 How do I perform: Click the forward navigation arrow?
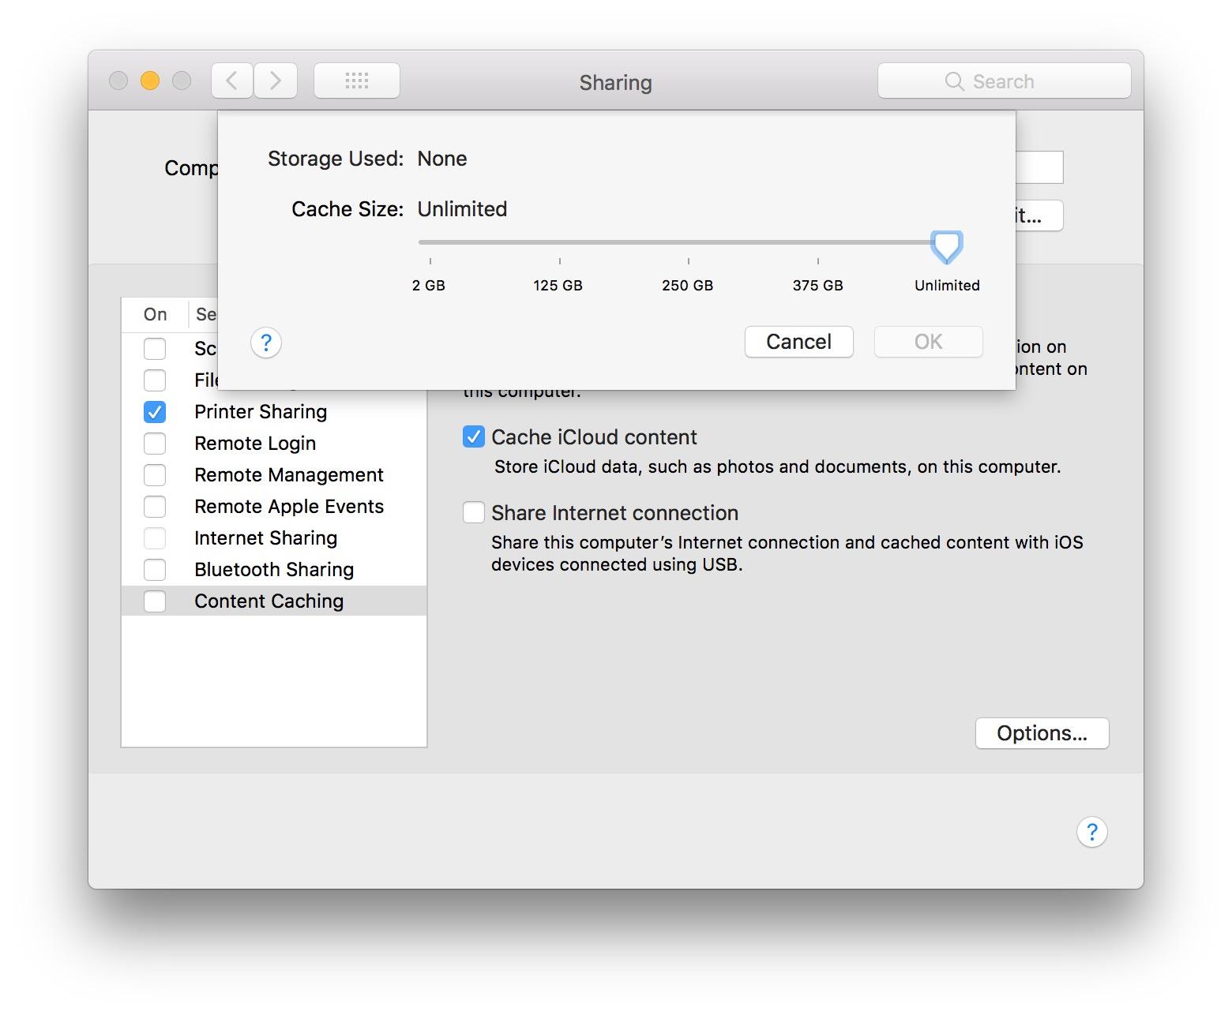point(276,81)
